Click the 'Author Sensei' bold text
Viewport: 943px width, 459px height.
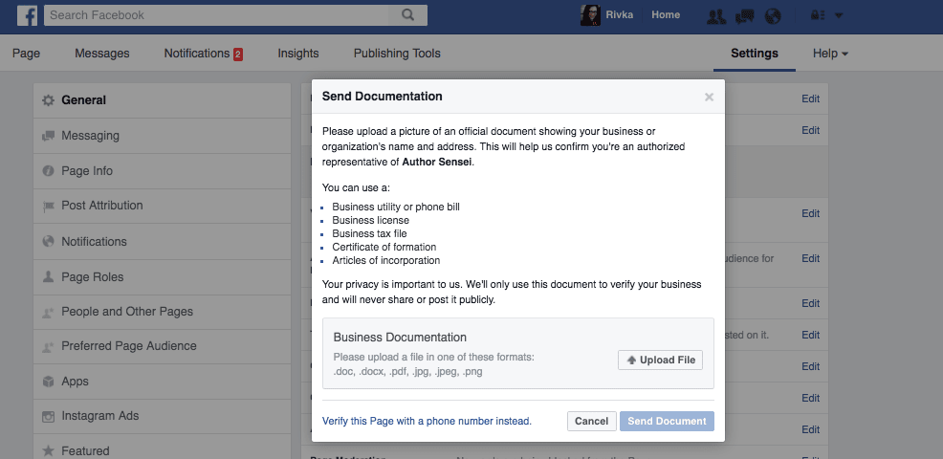point(438,162)
